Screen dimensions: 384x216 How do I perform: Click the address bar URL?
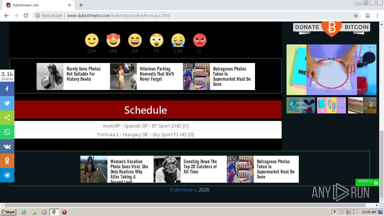tap(118, 16)
